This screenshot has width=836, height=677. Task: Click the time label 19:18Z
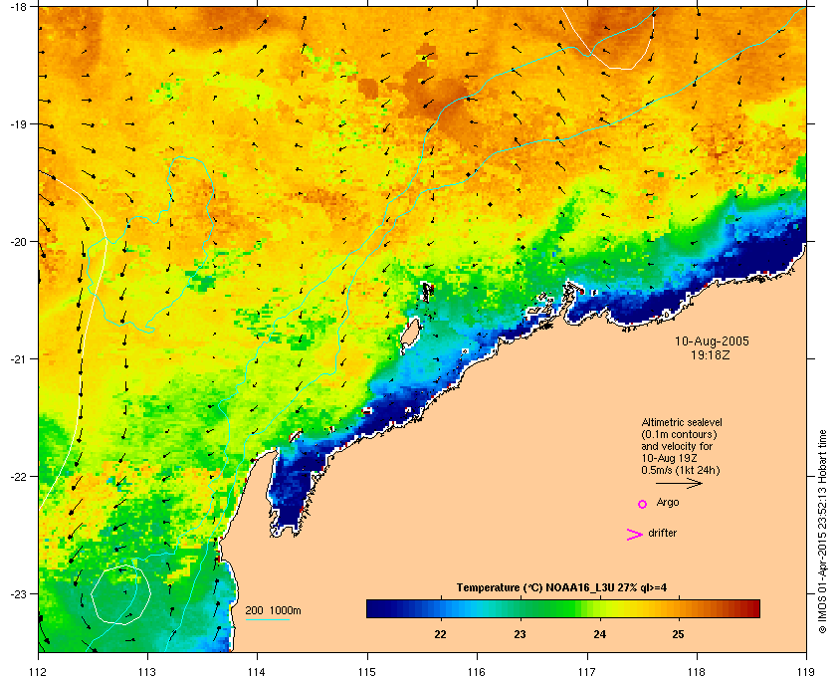(x=711, y=354)
